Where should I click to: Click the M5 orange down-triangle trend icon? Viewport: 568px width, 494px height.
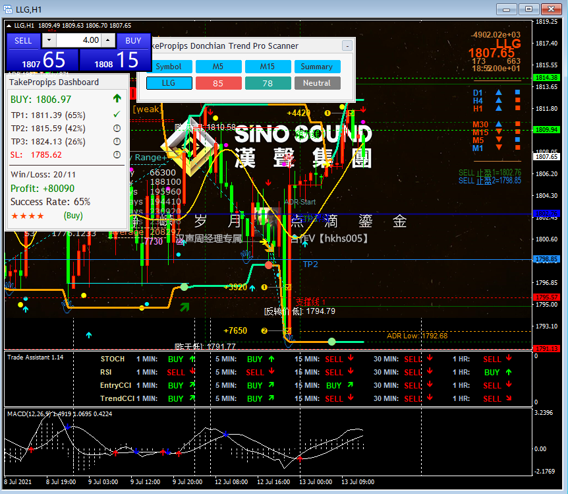pyautogui.click(x=499, y=140)
